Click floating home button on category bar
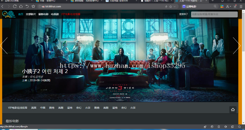Screen dimensions: 245x130 point(233,110)
